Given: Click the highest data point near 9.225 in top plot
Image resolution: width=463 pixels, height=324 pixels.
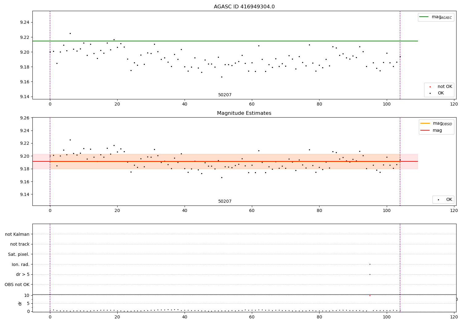Looking at the screenshot, I should tap(70, 33).
